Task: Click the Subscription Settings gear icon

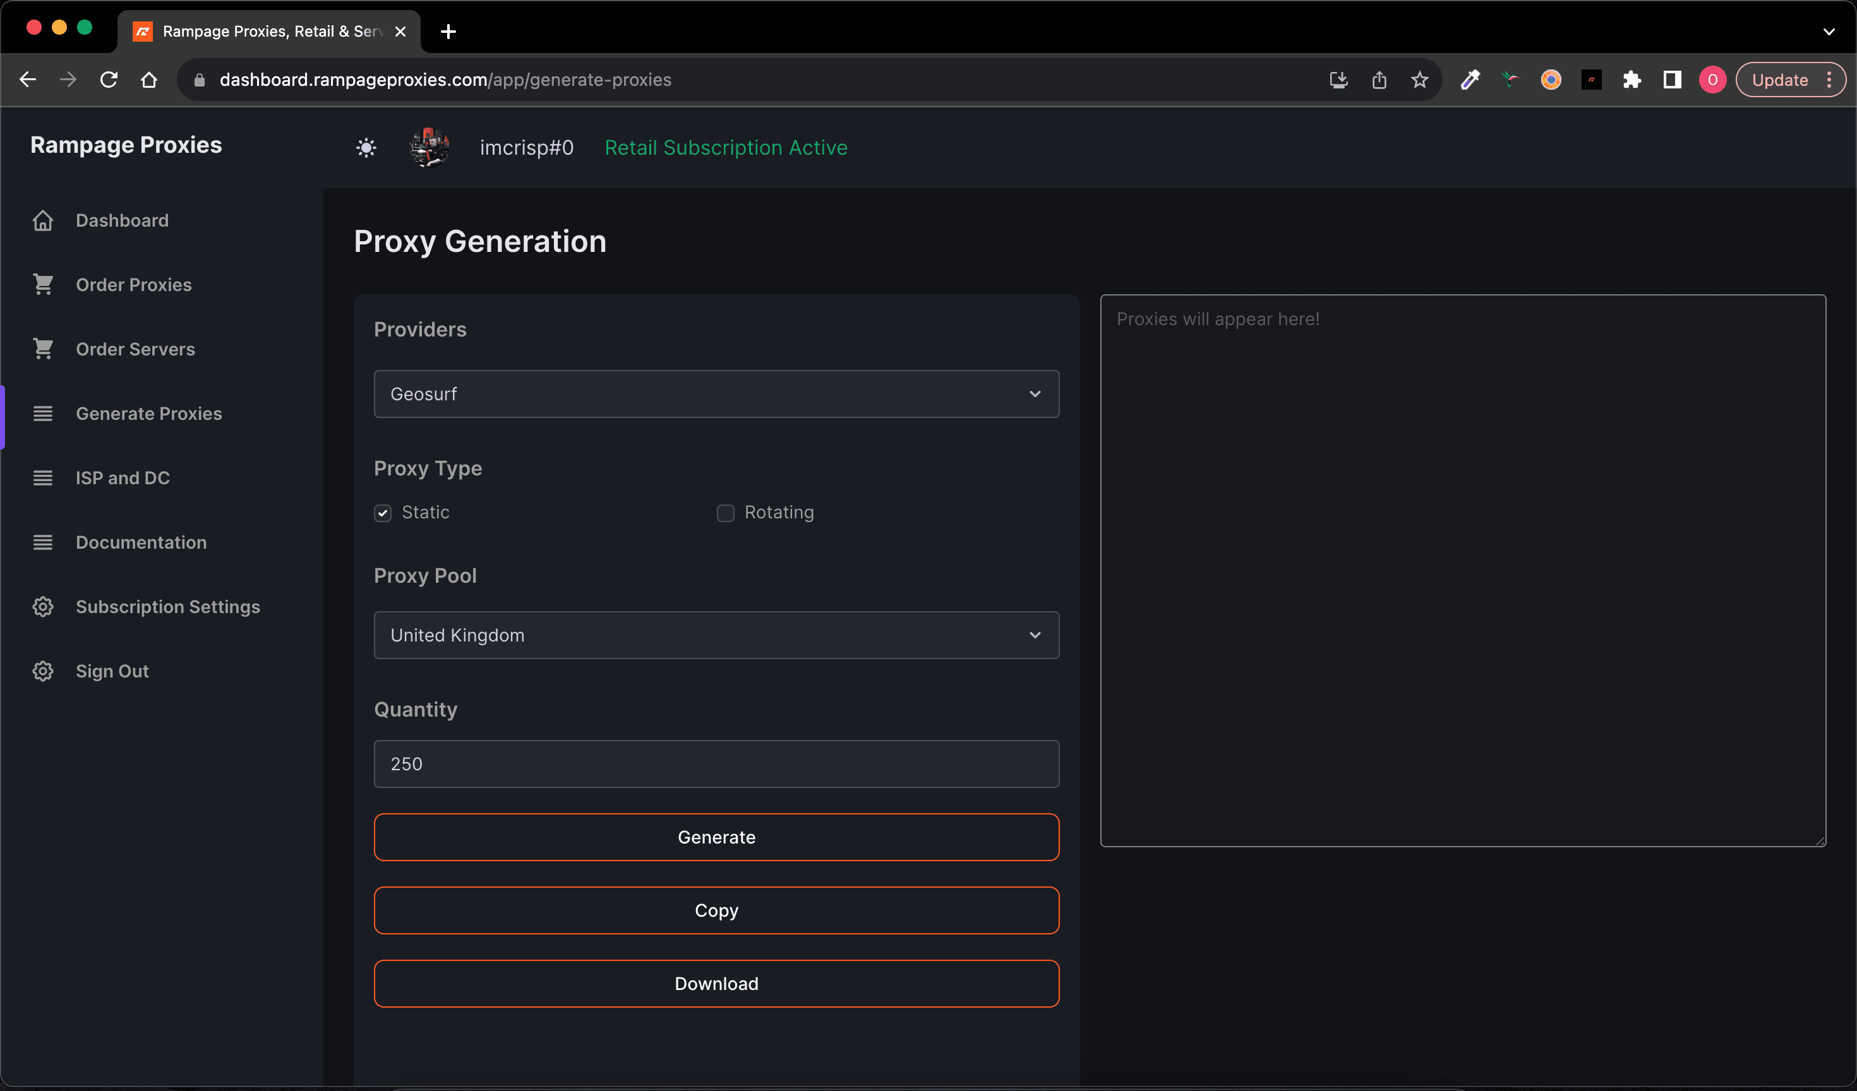Action: coord(43,607)
